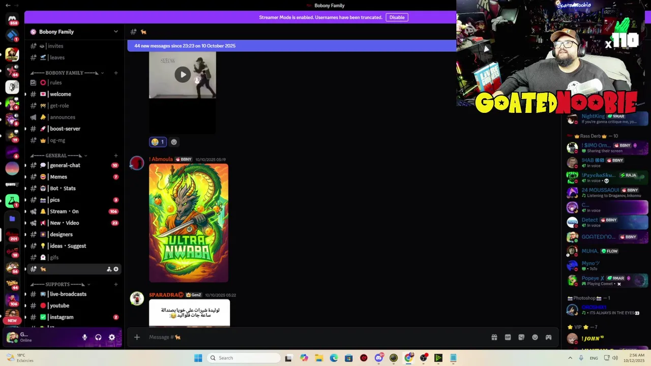
Task: Open Windows Start menu
Action: (x=198, y=358)
